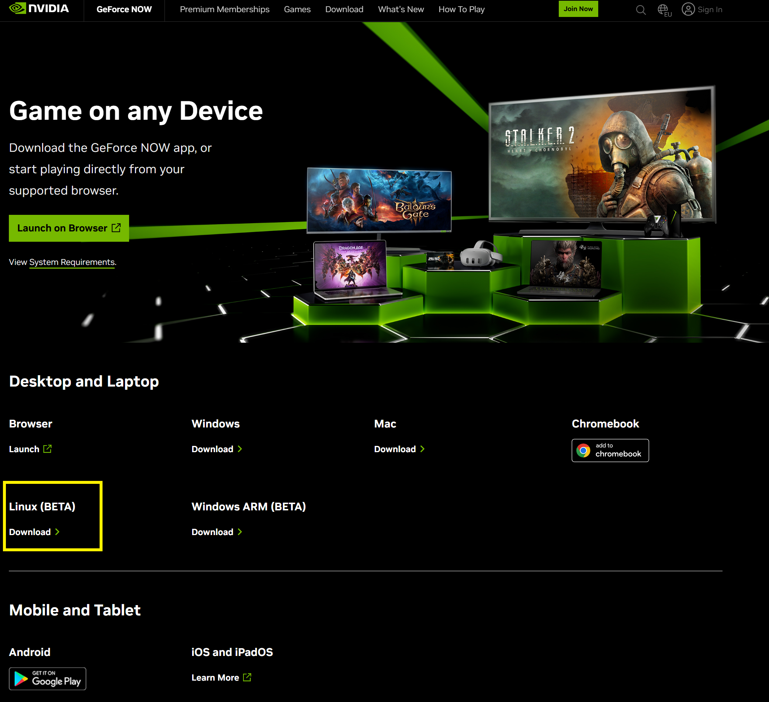Screen dimensions: 769x702
Task: Click the Google Play badge
Action: (48, 678)
